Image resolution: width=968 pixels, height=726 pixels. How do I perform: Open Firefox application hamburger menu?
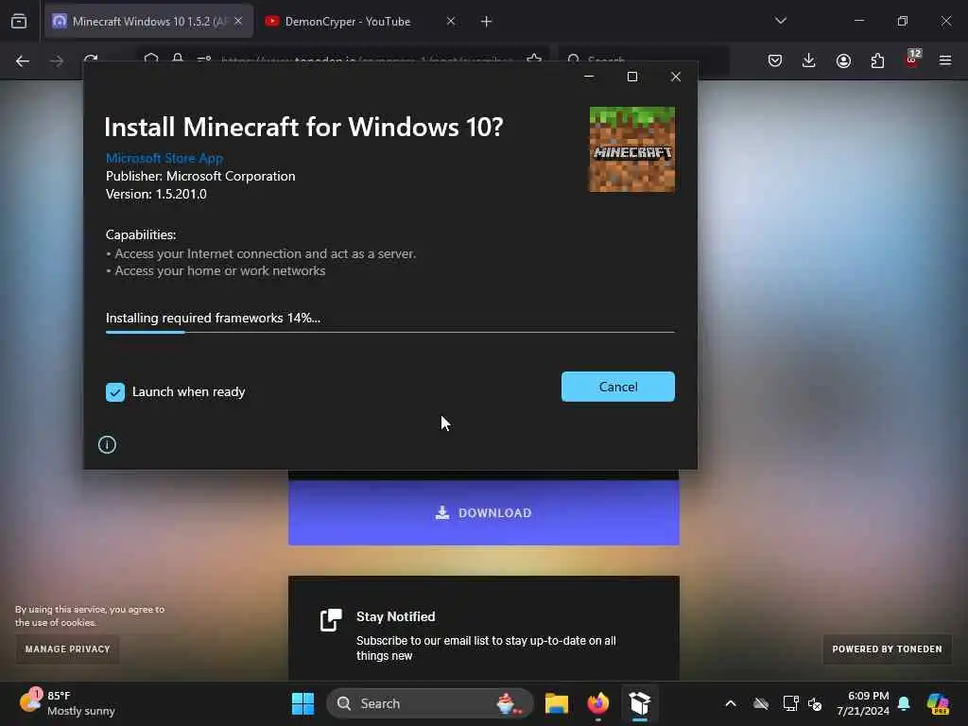tap(945, 60)
